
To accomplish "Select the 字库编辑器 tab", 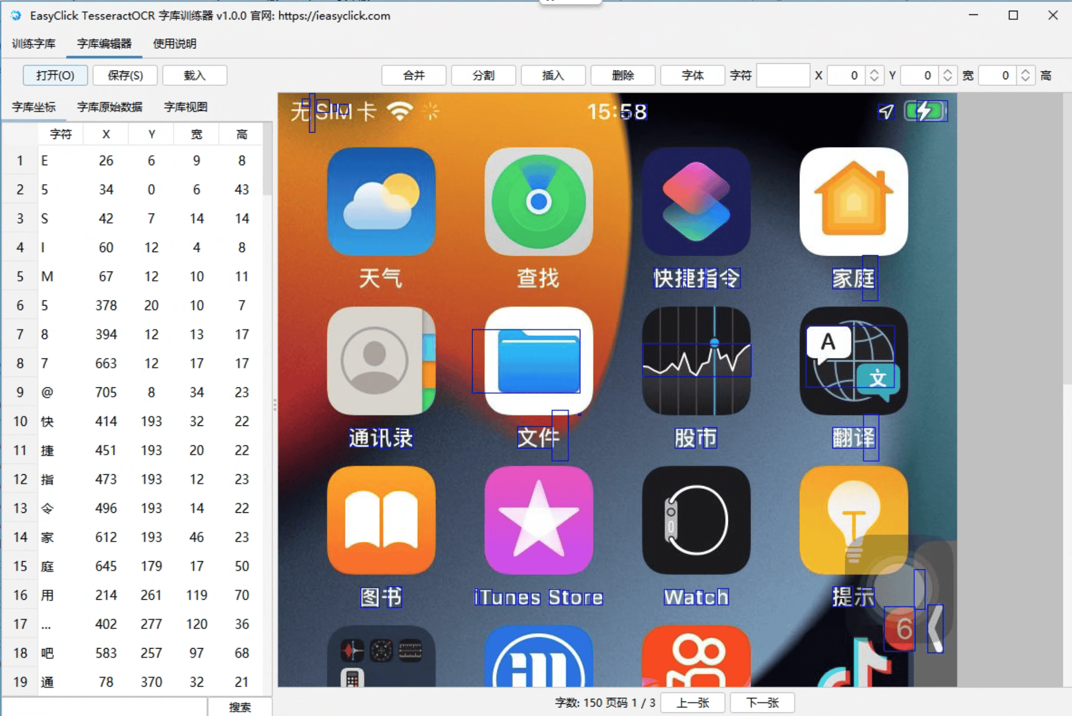I will coord(104,44).
